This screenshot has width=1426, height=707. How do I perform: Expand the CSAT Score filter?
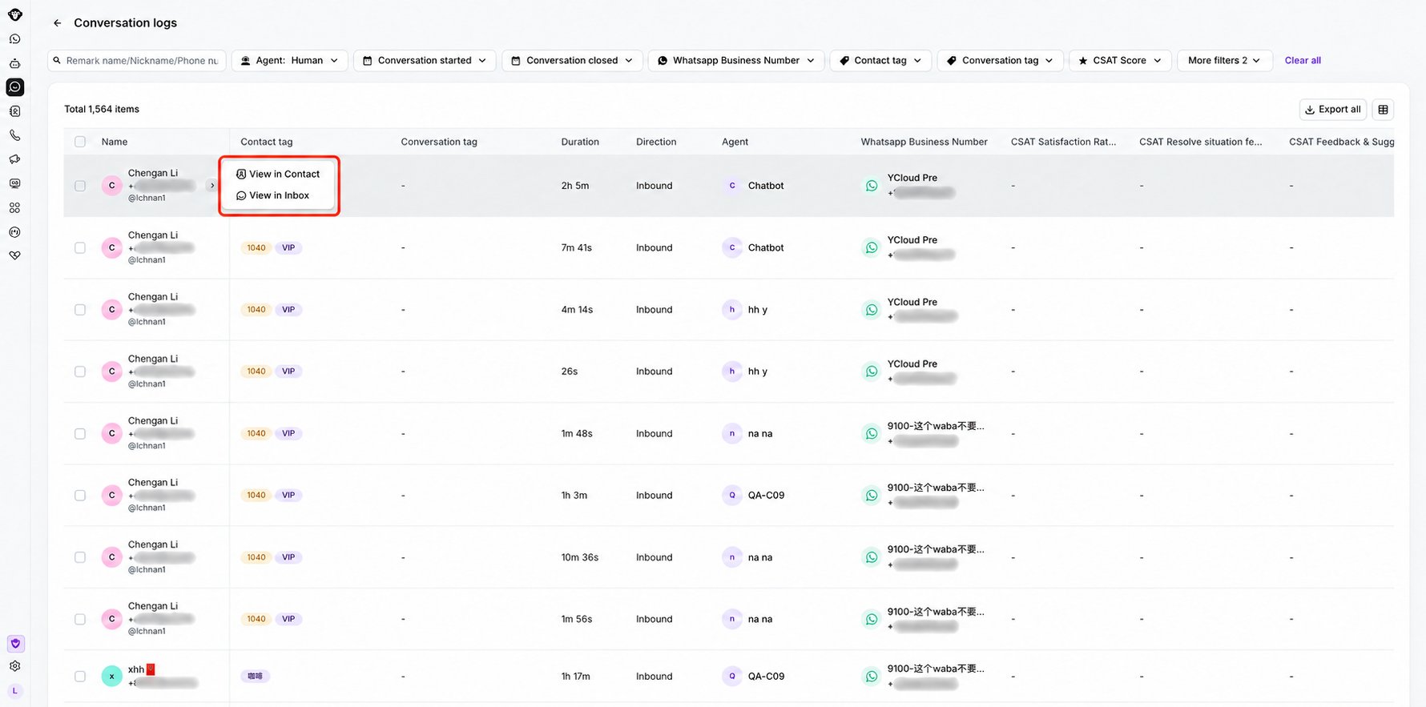coord(1120,61)
